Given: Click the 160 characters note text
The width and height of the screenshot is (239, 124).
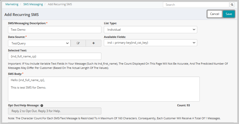Looking at the screenshot, I should click(114, 118).
